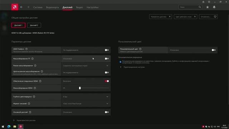
Task: Click help icon next to Пользовательский цвет
Action: (140, 49)
